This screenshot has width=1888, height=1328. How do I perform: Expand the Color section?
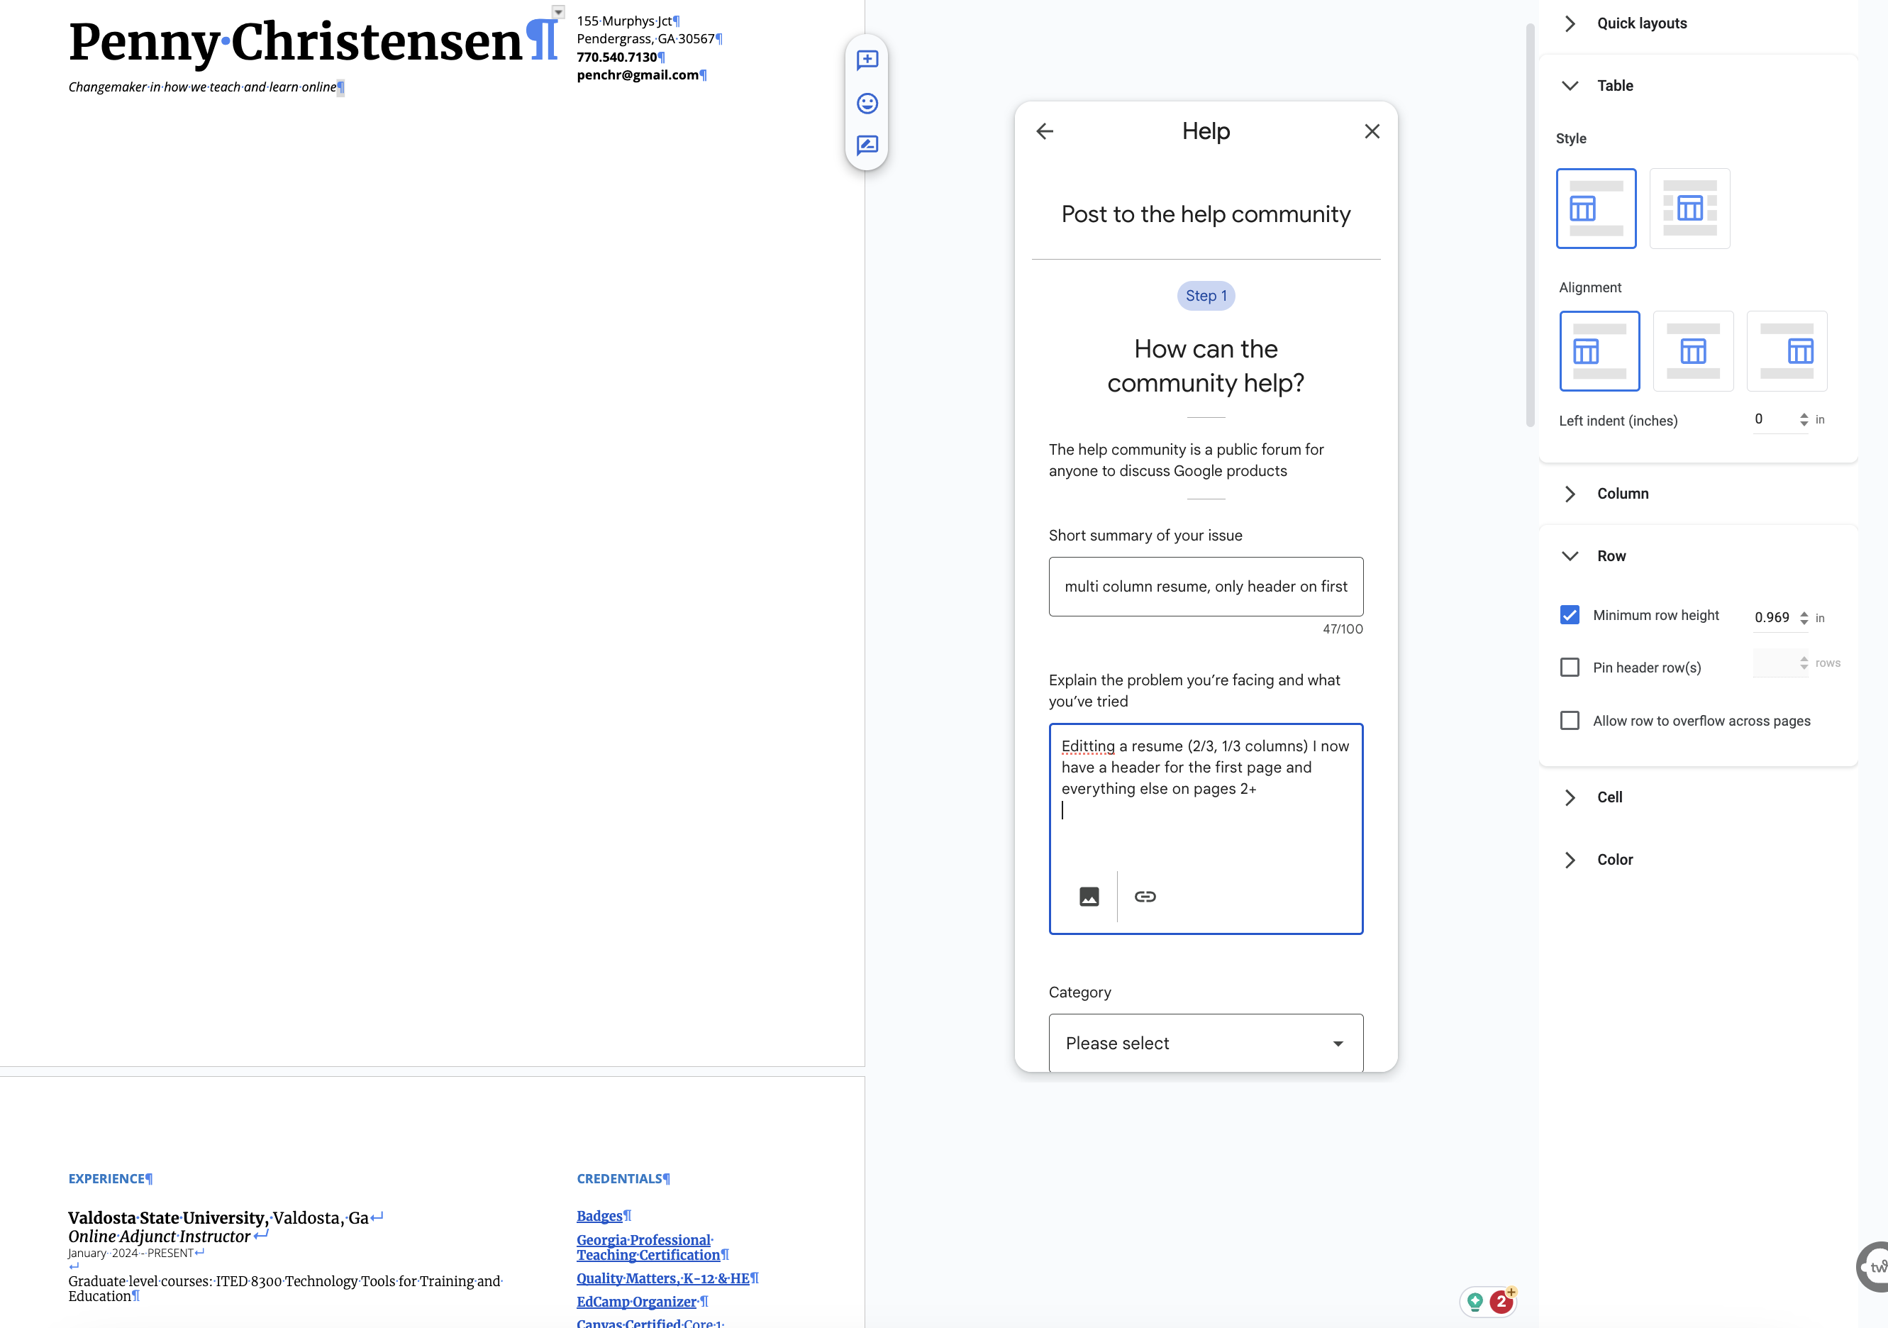[x=1614, y=859]
